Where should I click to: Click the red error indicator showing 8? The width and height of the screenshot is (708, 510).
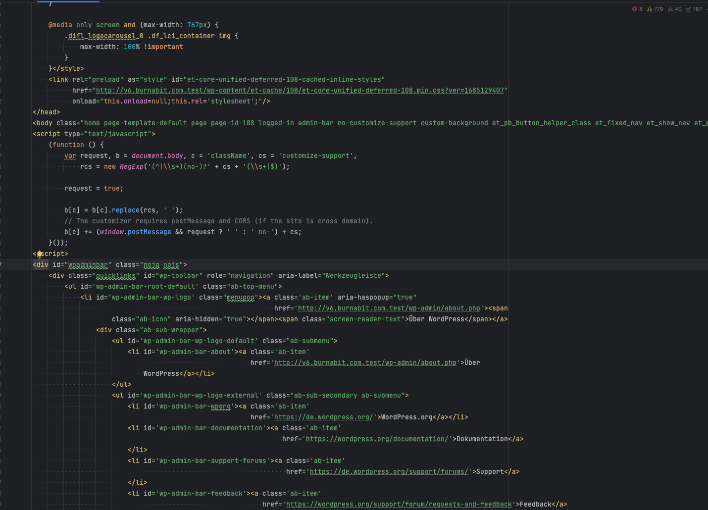637,9
